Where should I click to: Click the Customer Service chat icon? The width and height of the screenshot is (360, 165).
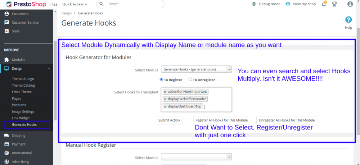tap(7, 22)
